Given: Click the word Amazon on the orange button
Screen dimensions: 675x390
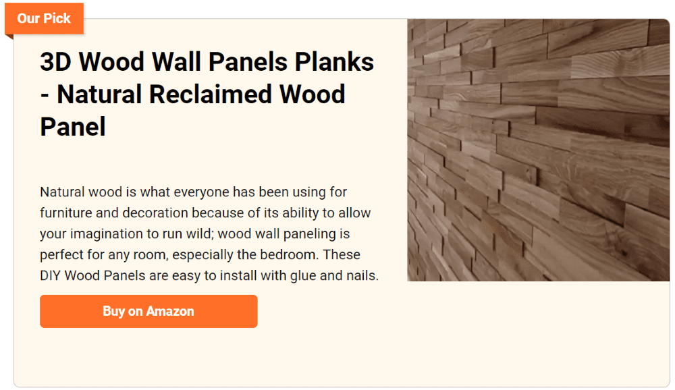Looking at the screenshot, I should [x=170, y=311].
